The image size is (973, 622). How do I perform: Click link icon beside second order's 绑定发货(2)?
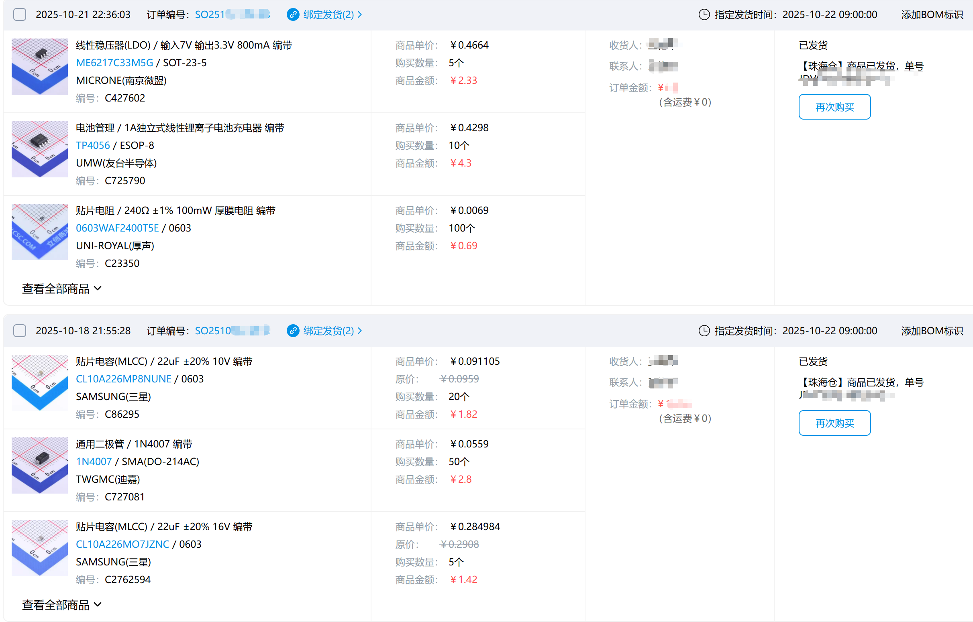[x=293, y=331]
